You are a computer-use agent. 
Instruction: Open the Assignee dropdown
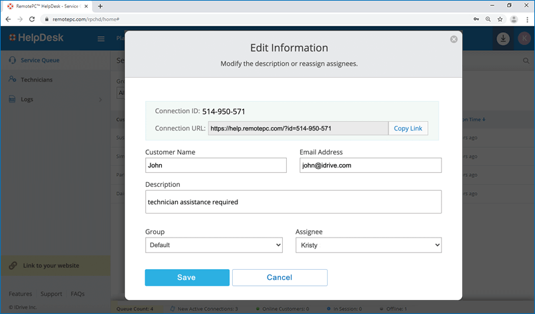368,246
